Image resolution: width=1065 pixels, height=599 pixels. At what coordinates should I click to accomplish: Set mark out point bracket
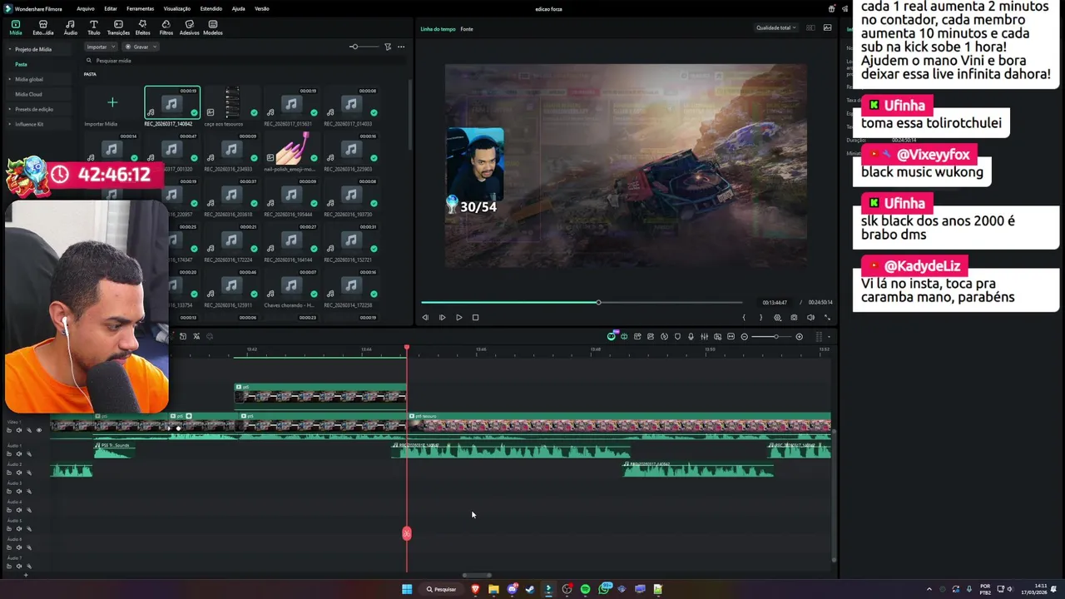tap(760, 317)
